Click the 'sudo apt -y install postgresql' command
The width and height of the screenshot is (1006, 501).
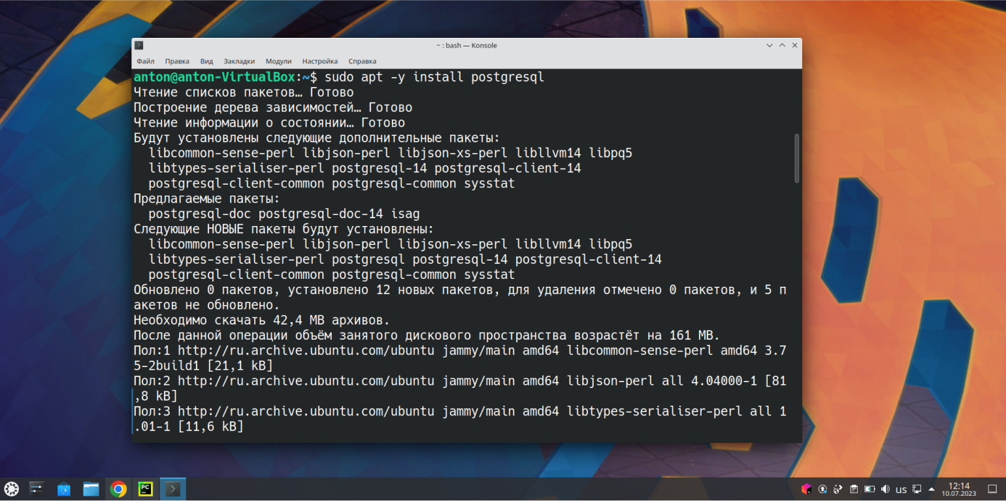(434, 77)
